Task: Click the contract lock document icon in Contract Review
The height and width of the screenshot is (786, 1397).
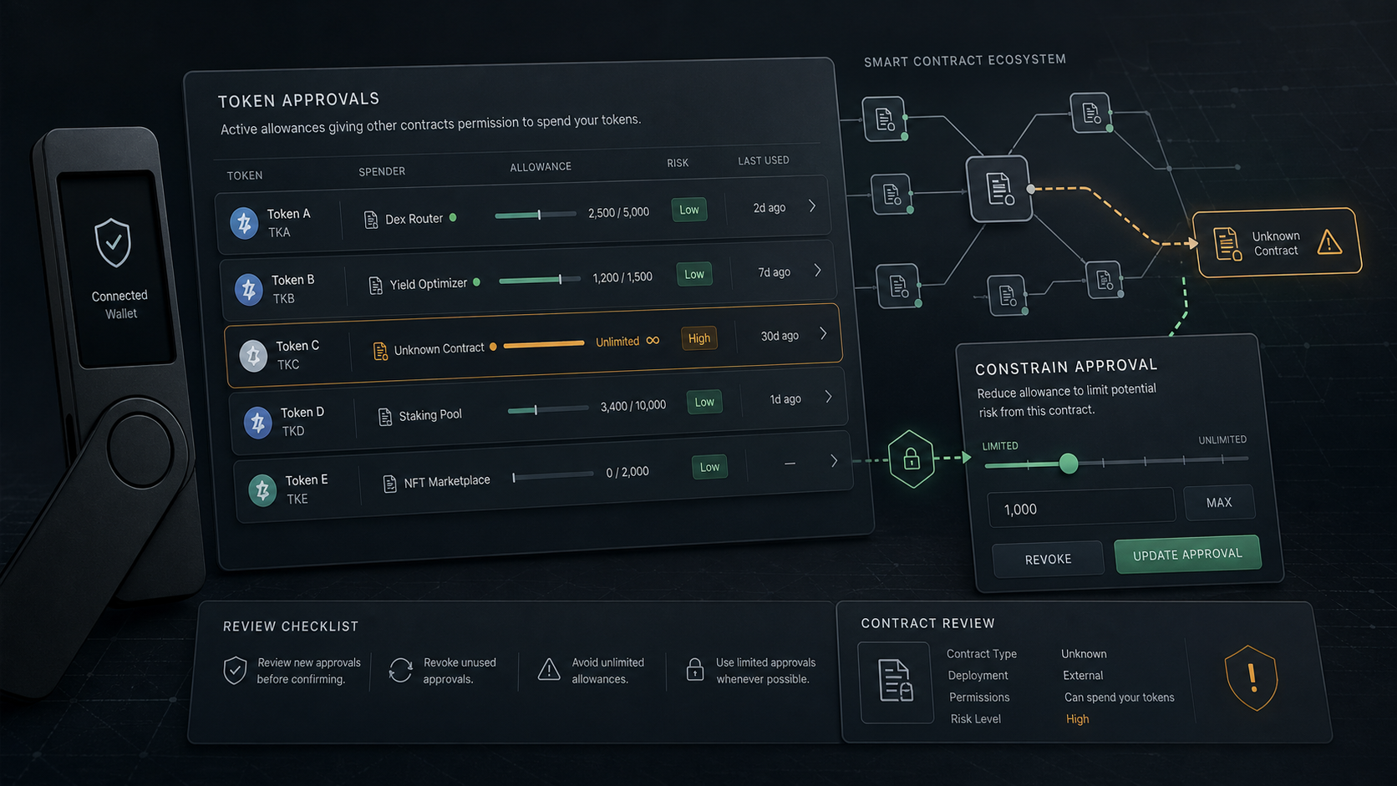Action: click(x=895, y=681)
